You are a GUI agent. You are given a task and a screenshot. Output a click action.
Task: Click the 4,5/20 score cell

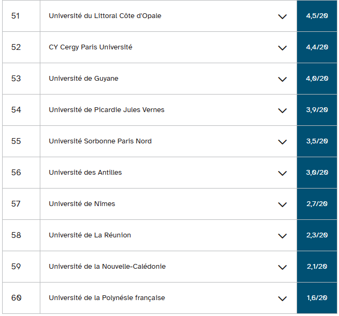[x=317, y=16]
